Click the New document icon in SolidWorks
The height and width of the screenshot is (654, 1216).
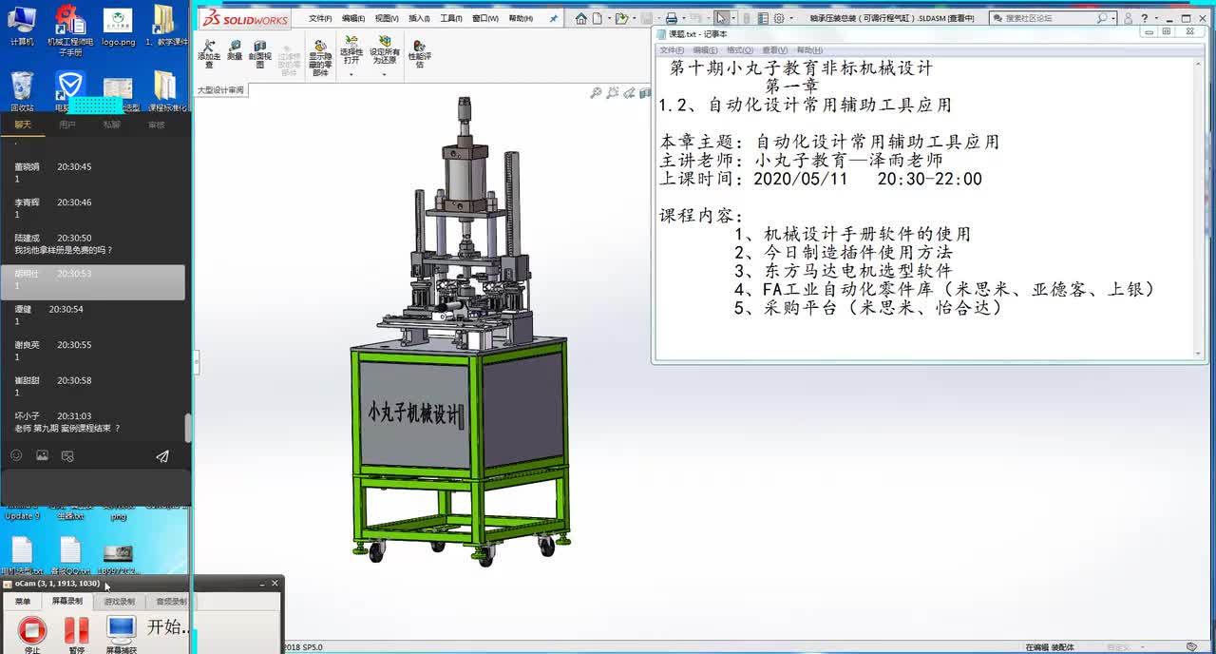point(598,18)
